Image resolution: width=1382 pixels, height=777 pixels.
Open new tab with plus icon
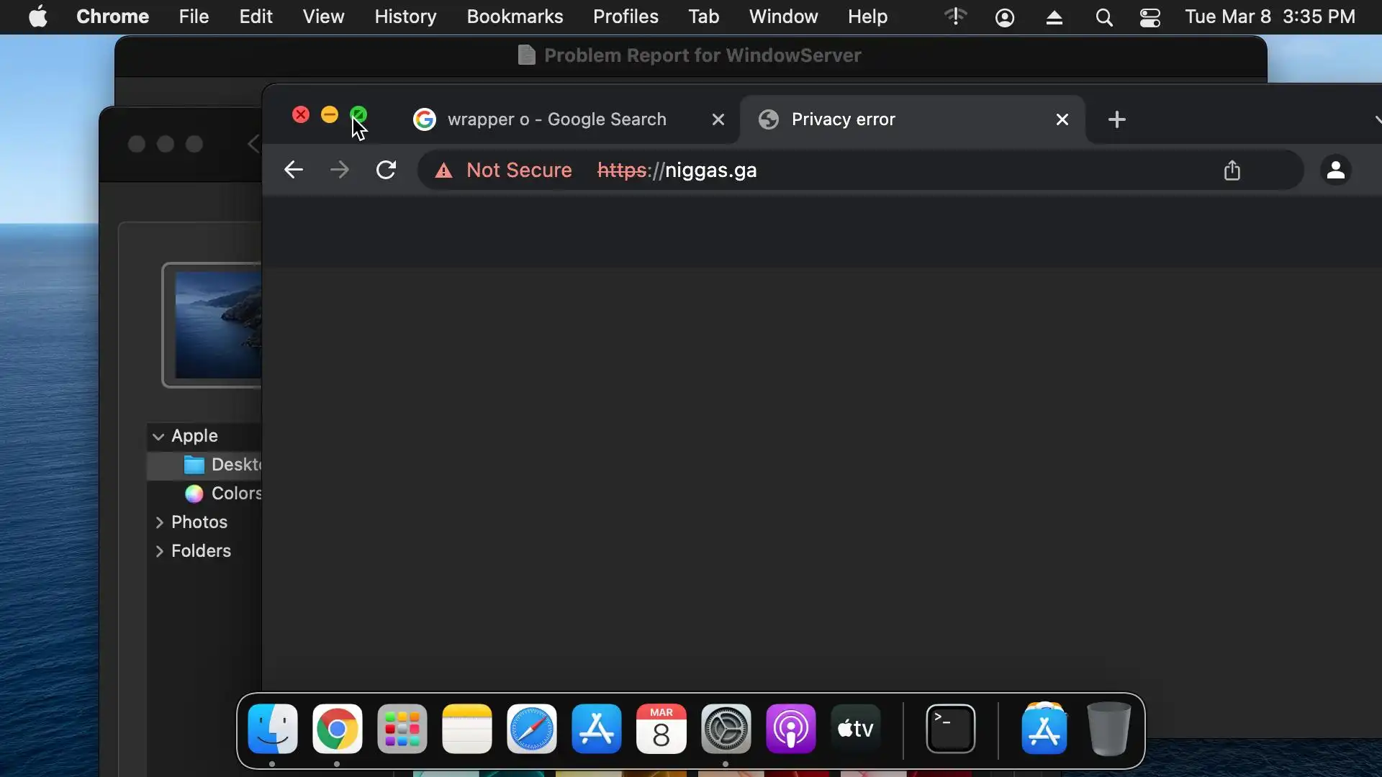point(1116,119)
